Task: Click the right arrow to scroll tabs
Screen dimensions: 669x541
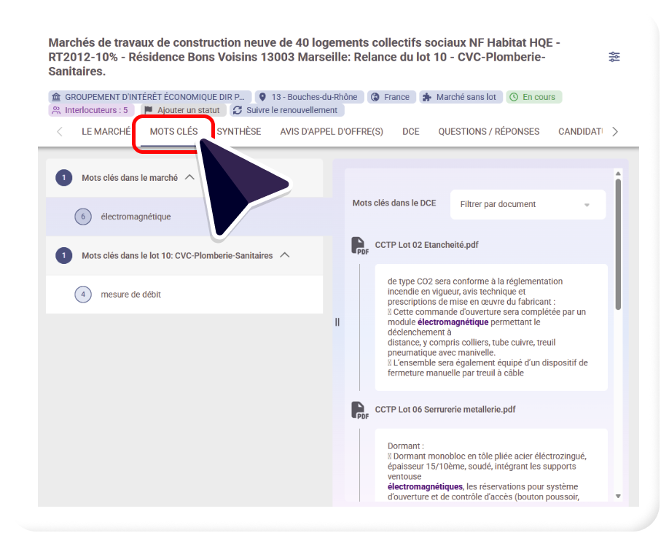Action: [x=615, y=132]
